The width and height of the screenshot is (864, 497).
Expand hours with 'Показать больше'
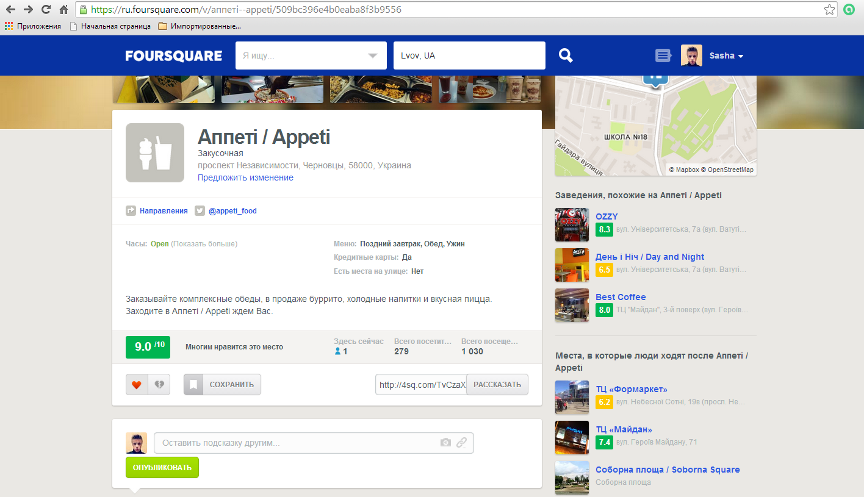204,244
